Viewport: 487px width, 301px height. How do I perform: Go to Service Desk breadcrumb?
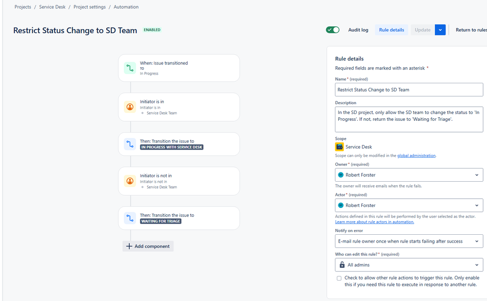[x=52, y=7]
